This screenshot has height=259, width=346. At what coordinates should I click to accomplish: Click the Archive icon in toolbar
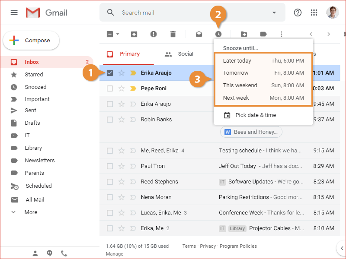(134, 34)
